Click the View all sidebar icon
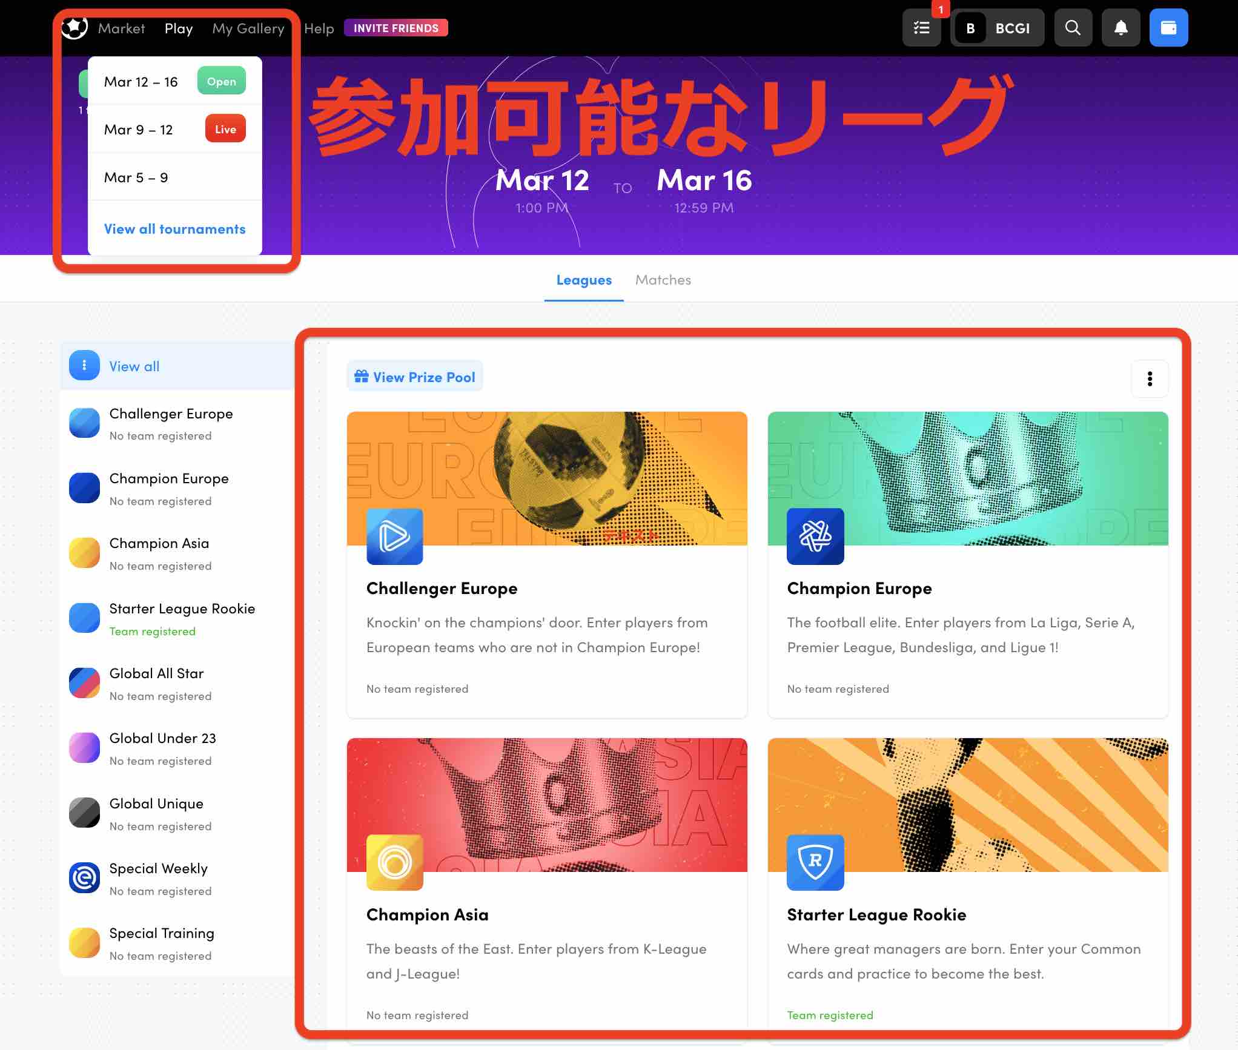1238x1050 pixels. [84, 366]
